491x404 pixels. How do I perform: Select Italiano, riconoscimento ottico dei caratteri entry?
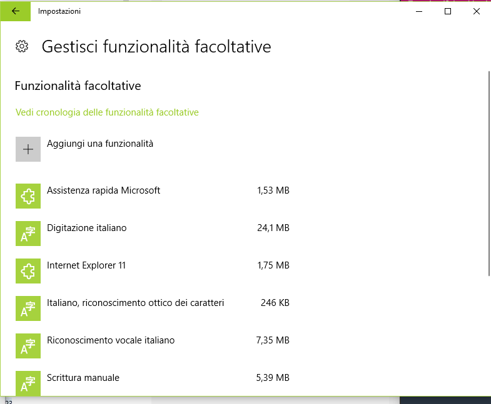tap(135, 303)
